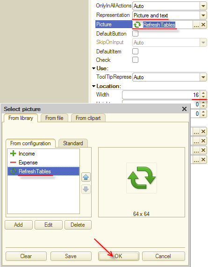The width and height of the screenshot is (208, 267).
Task: Confirm selection with the OK button
Action: [118, 256]
